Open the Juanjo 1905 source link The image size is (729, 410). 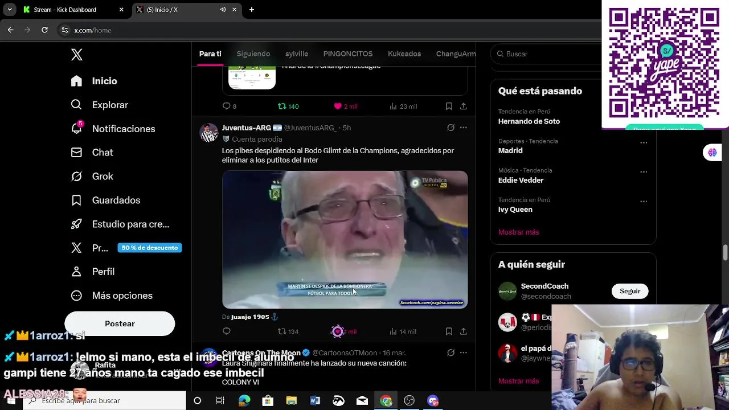254,317
